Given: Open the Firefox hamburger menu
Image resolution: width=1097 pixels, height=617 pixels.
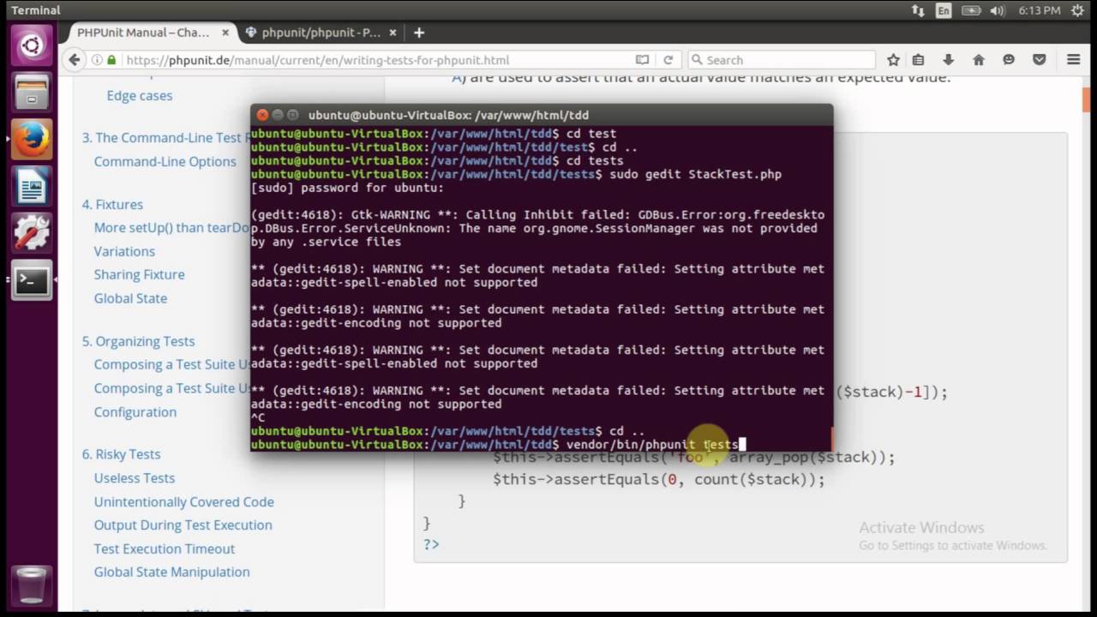Looking at the screenshot, I should point(1073,60).
